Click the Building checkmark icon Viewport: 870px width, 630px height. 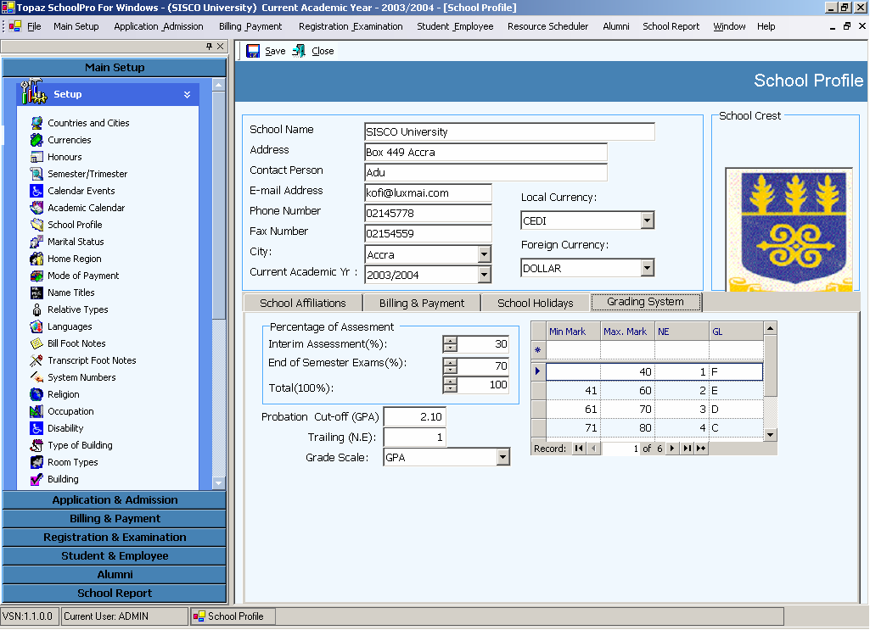tap(36, 479)
